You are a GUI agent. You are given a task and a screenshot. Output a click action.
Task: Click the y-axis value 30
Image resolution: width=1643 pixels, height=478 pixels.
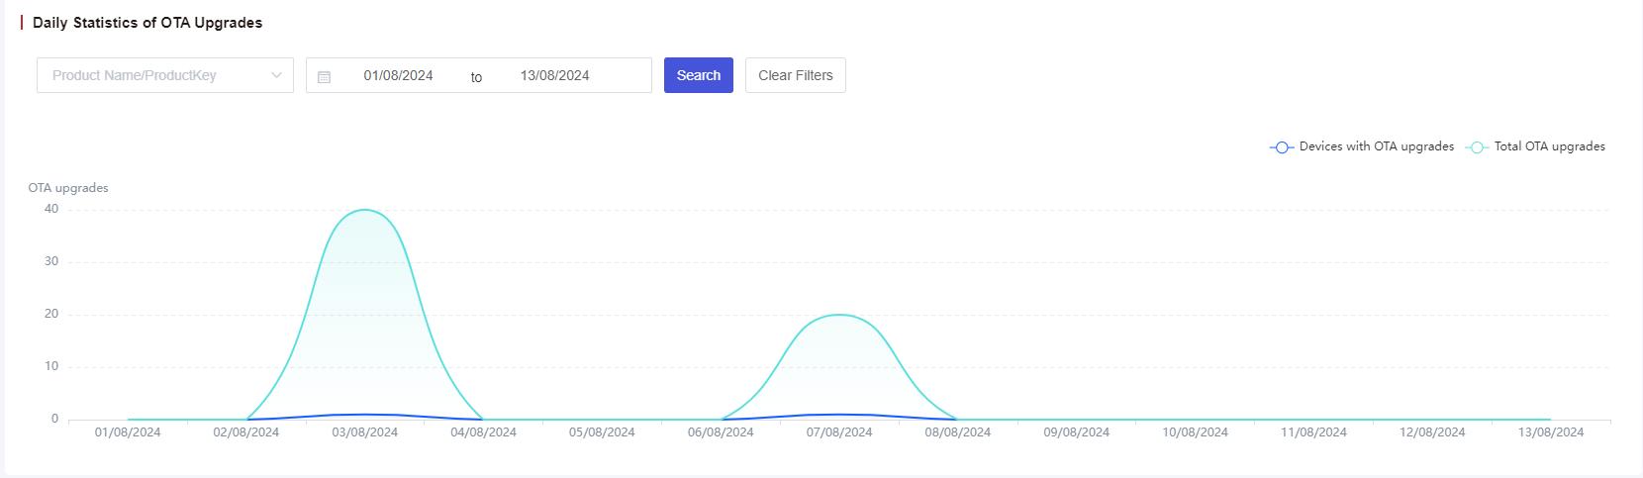51,261
